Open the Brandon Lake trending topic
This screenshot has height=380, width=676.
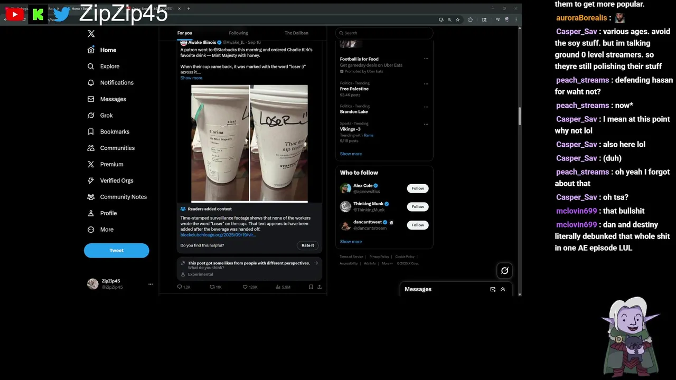tap(354, 112)
